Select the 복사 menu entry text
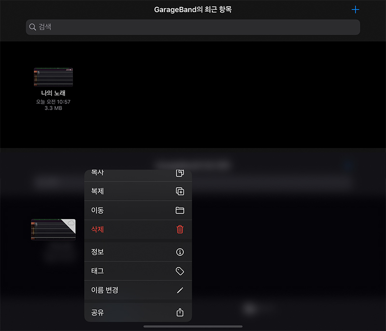The height and width of the screenshot is (331, 386). coord(97,173)
